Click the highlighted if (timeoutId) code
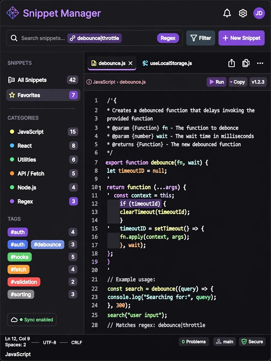 click(x=140, y=204)
